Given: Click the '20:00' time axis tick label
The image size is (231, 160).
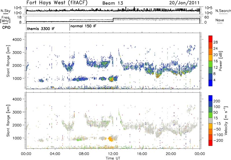Looking at the screenshot, I should coord(171,154).
